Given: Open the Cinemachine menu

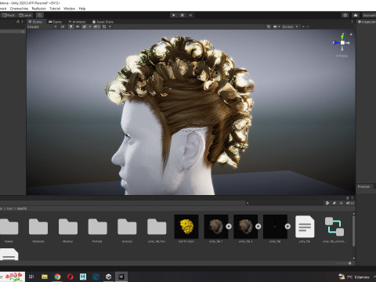Looking at the screenshot, I should pos(19,9).
